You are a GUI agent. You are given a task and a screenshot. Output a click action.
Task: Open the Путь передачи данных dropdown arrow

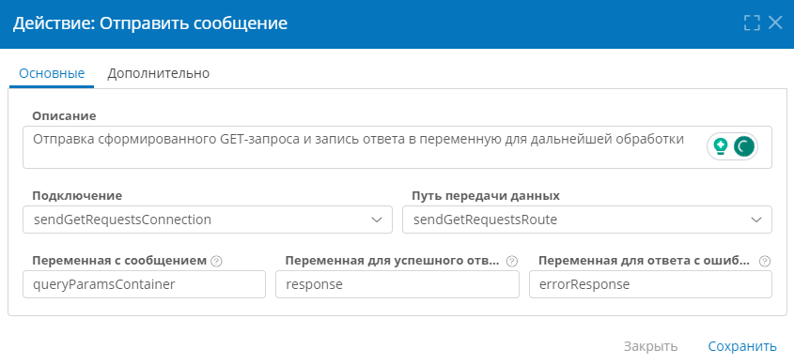point(756,220)
